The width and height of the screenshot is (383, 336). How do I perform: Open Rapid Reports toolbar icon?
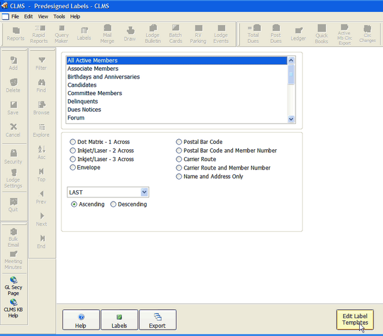(39, 33)
